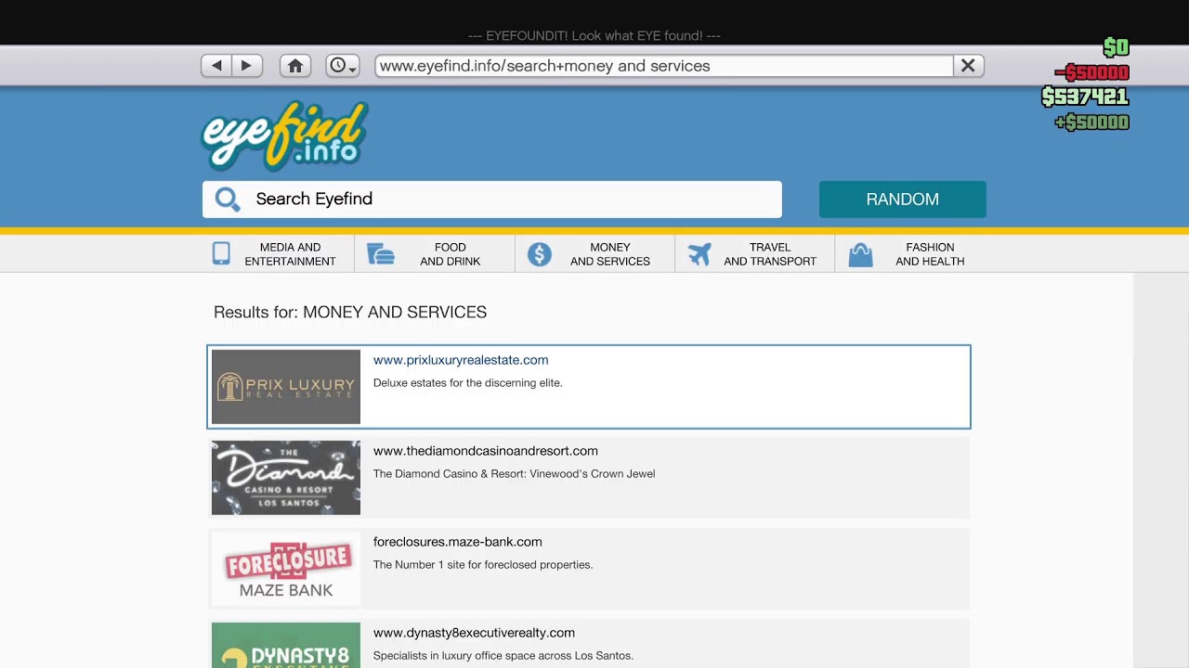The height and width of the screenshot is (668, 1189).
Task: Click the Prix Luxury Real Estate thumbnail
Action: click(x=286, y=387)
